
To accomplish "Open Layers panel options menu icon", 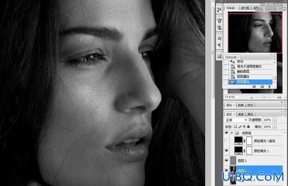I will [284, 115].
